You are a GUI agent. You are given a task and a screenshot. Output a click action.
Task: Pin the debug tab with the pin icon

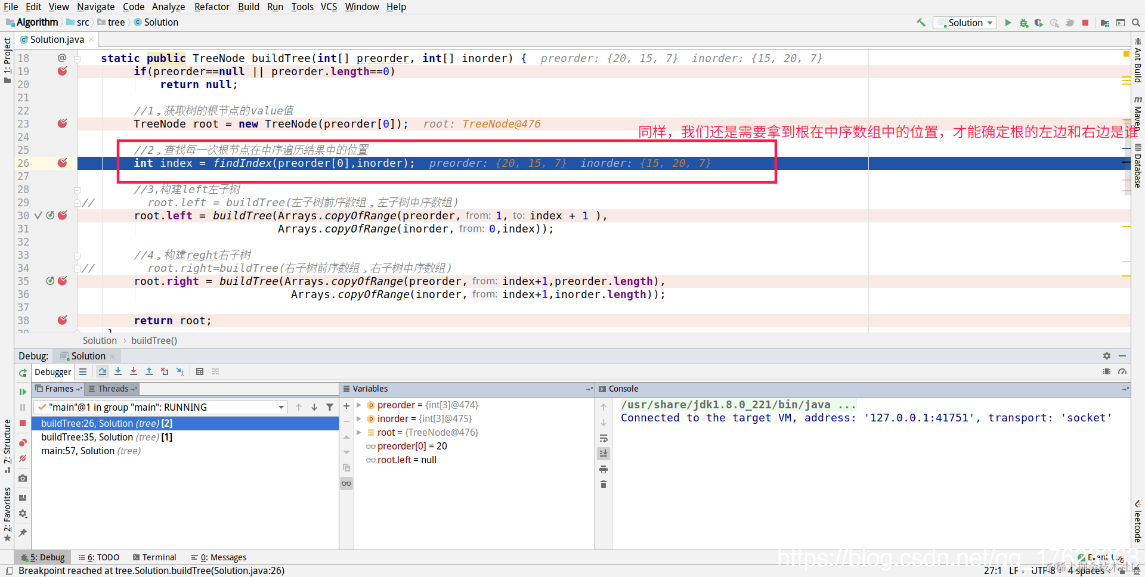click(23, 532)
